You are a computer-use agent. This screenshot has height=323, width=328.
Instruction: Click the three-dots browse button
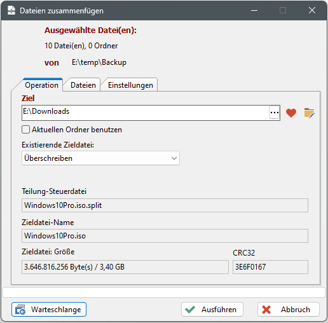click(x=275, y=113)
